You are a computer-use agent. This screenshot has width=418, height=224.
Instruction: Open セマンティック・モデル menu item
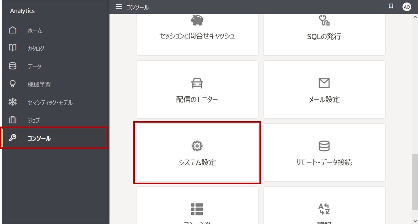50,102
